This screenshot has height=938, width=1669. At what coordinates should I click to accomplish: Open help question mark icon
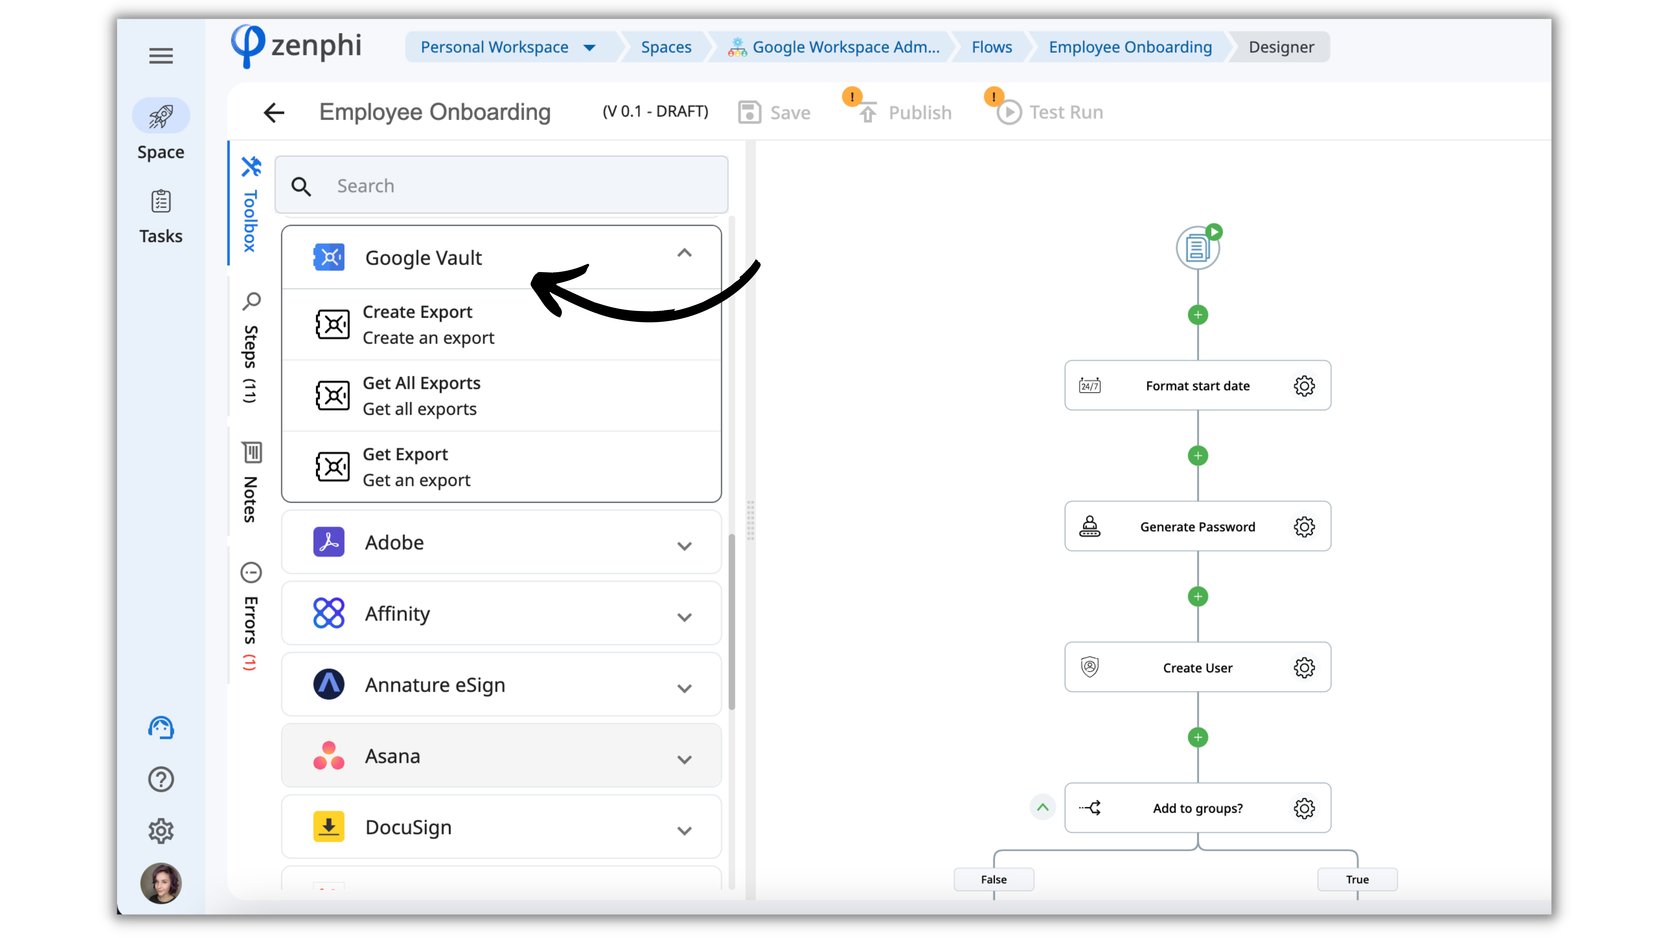(x=161, y=779)
